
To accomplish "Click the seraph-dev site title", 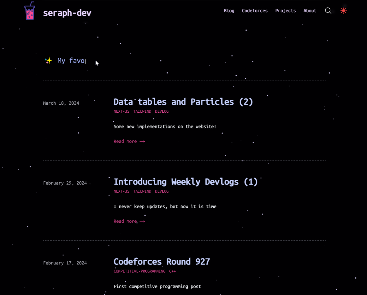I will coord(67,13).
